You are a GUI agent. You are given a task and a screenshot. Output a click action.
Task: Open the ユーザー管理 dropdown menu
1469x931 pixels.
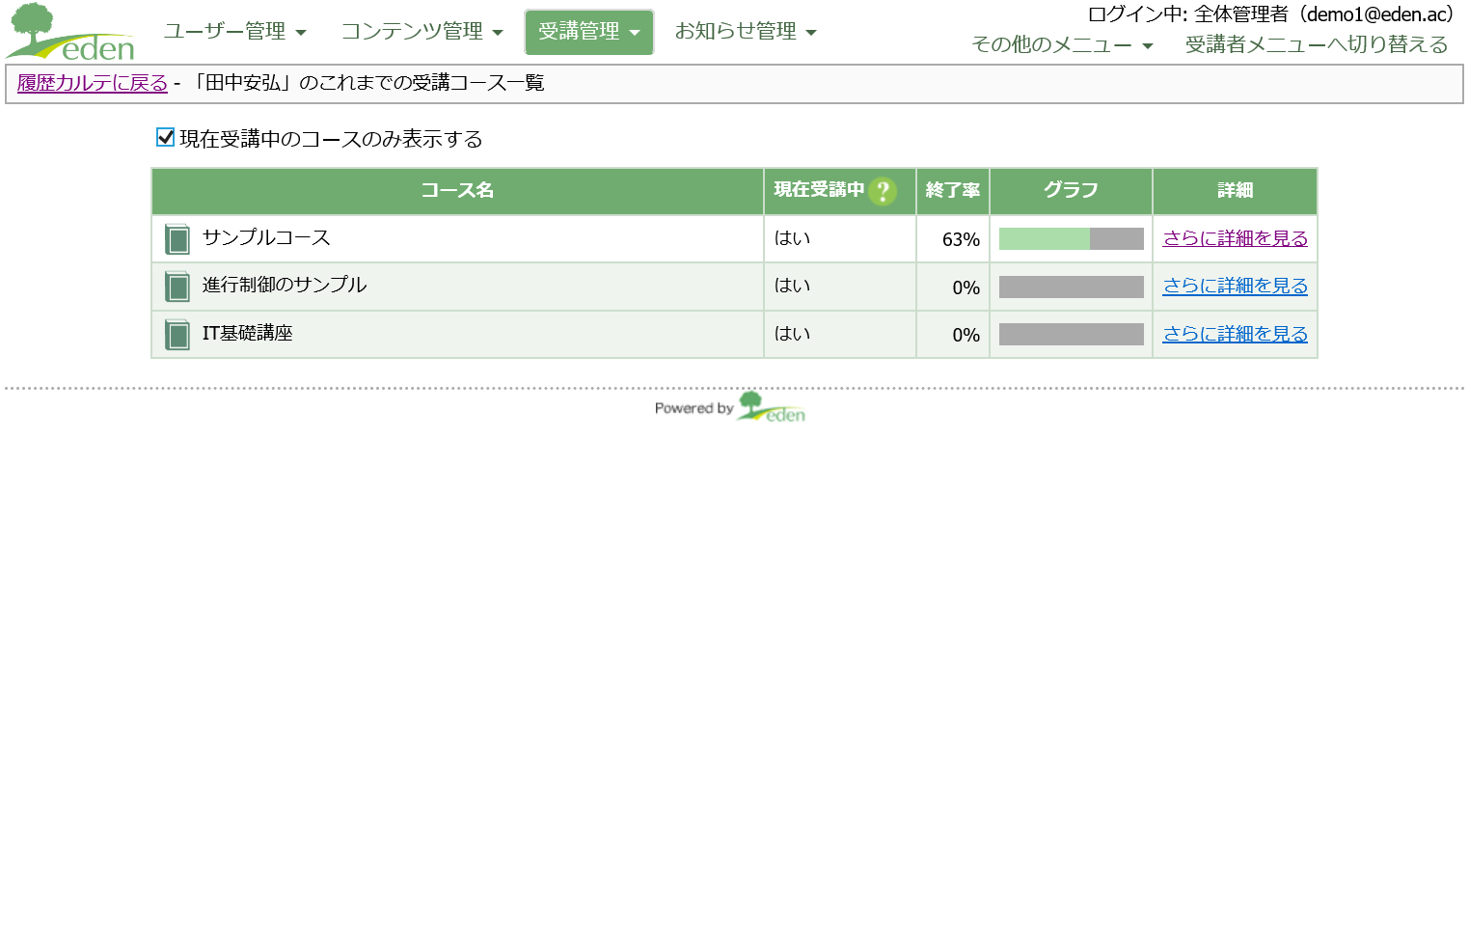234,32
